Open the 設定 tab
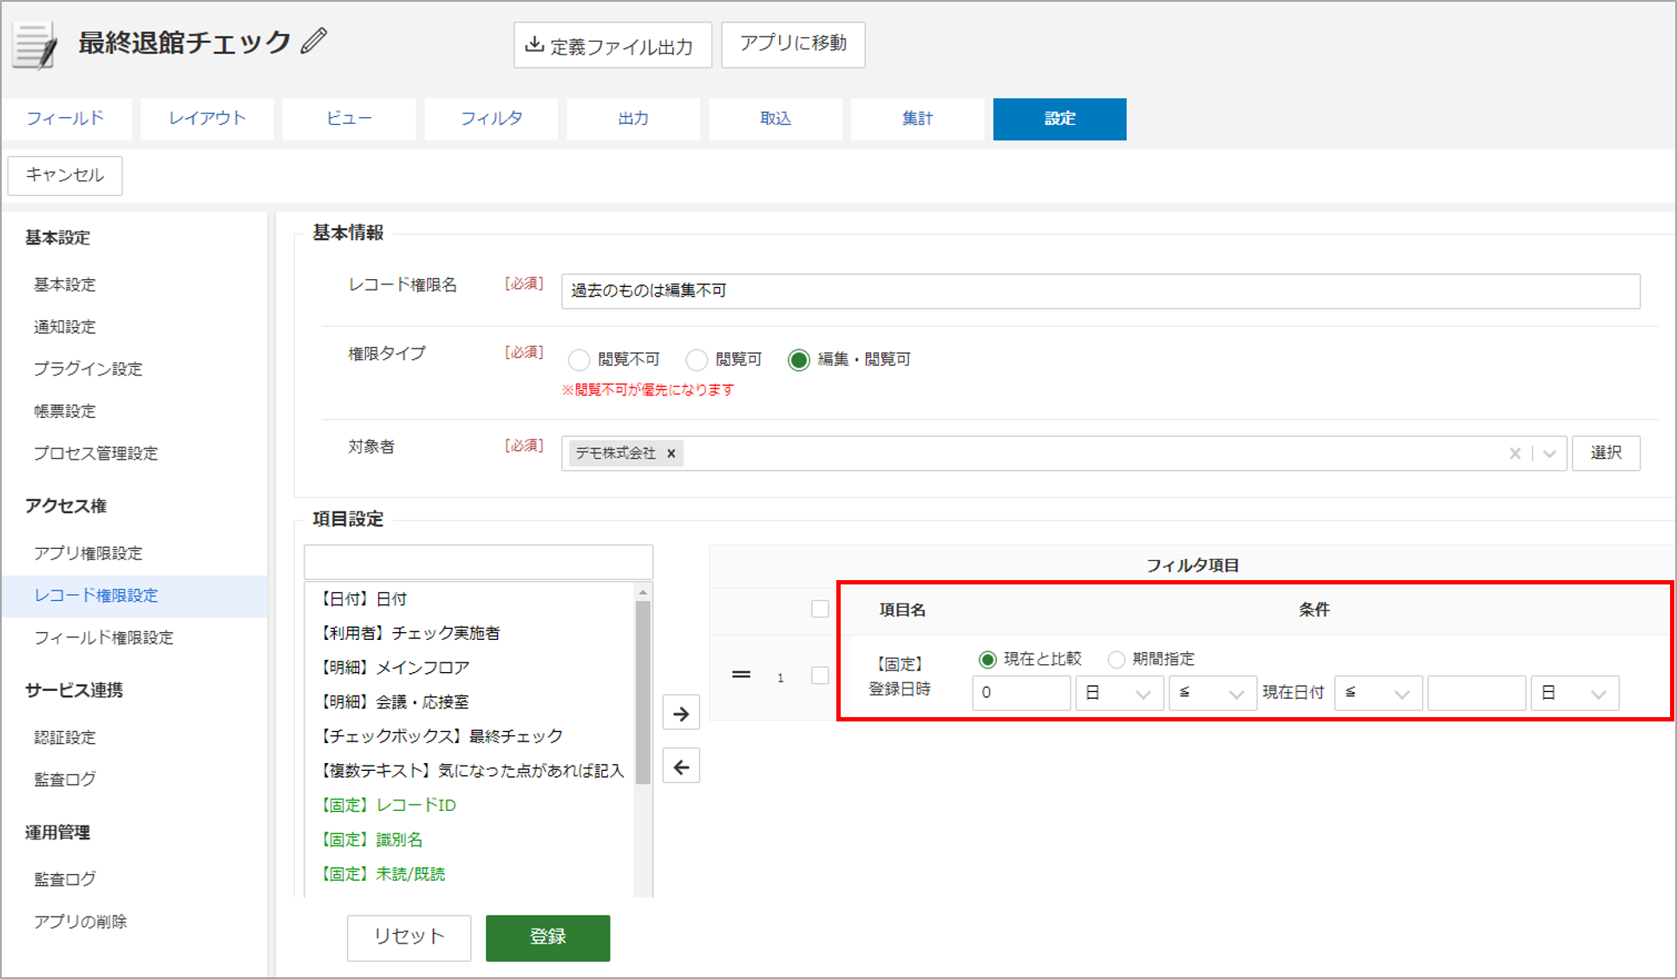The height and width of the screenshot is (979, 1677). click(1060, 119)
